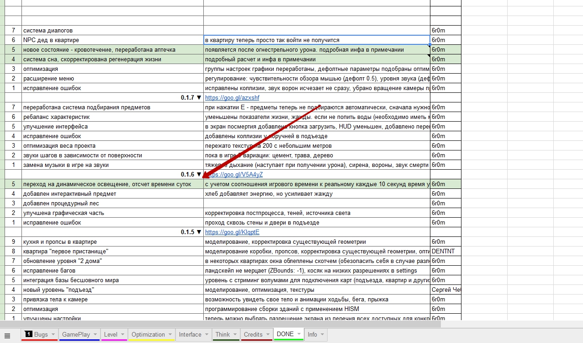This screenshot has width=583, height=343.
Task: Open the GamePlay tab dropdown menu
Action: click(x=95, y=335)
